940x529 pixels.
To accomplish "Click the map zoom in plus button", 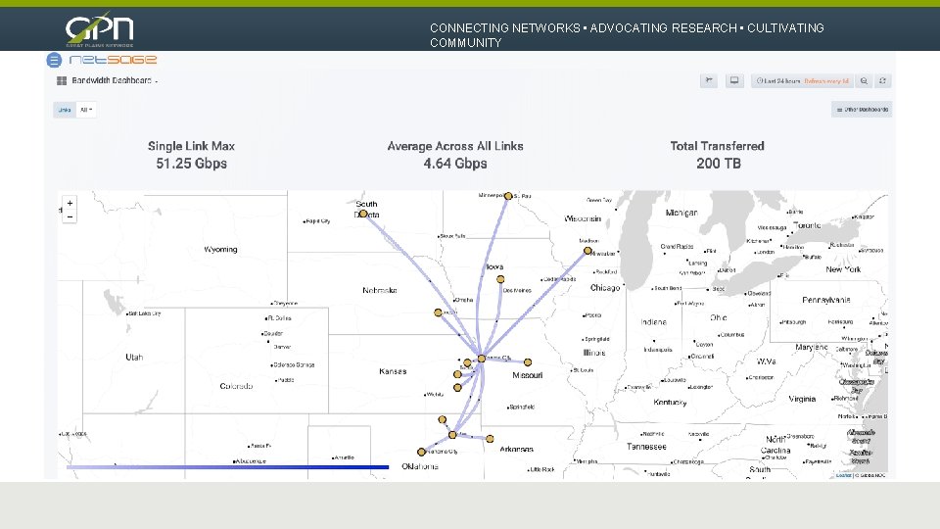I will coord(70,204).
